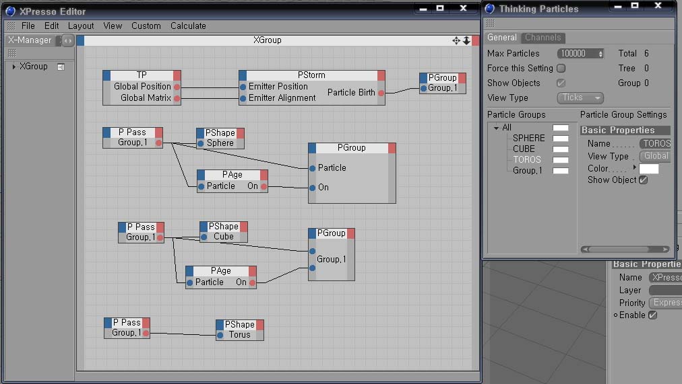Click the Layer field
682x384 pixels.
coord(665,291)
